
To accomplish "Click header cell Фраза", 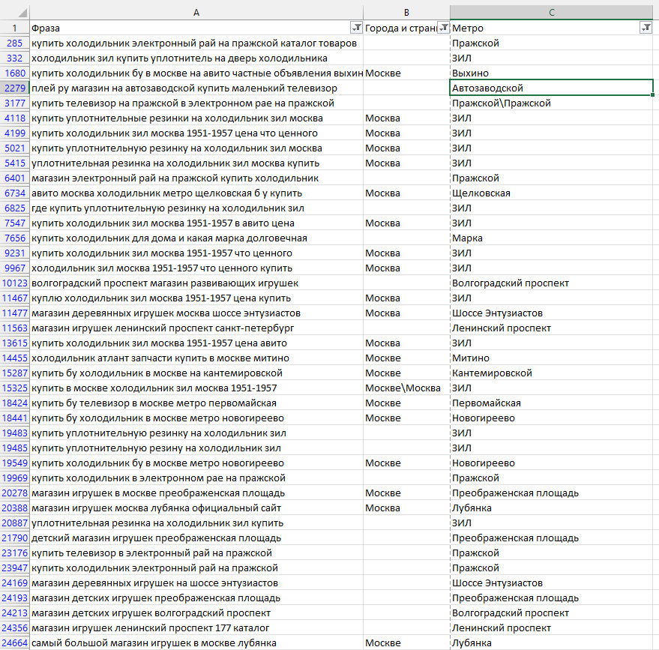I will [196, 28].
